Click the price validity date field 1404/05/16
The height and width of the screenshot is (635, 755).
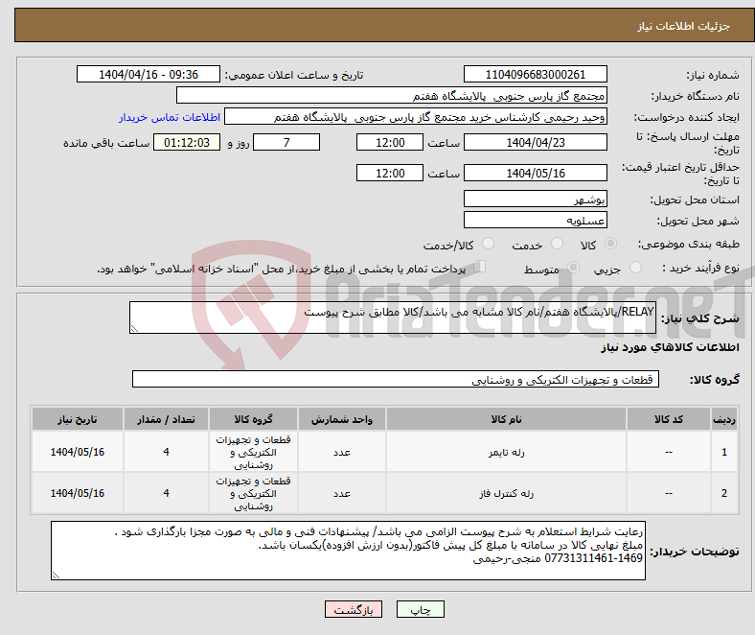pyautogui.click(x=536, y=173)
